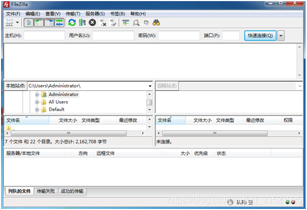
Task: Open the local site path dropdown
Action: point(150,86)
